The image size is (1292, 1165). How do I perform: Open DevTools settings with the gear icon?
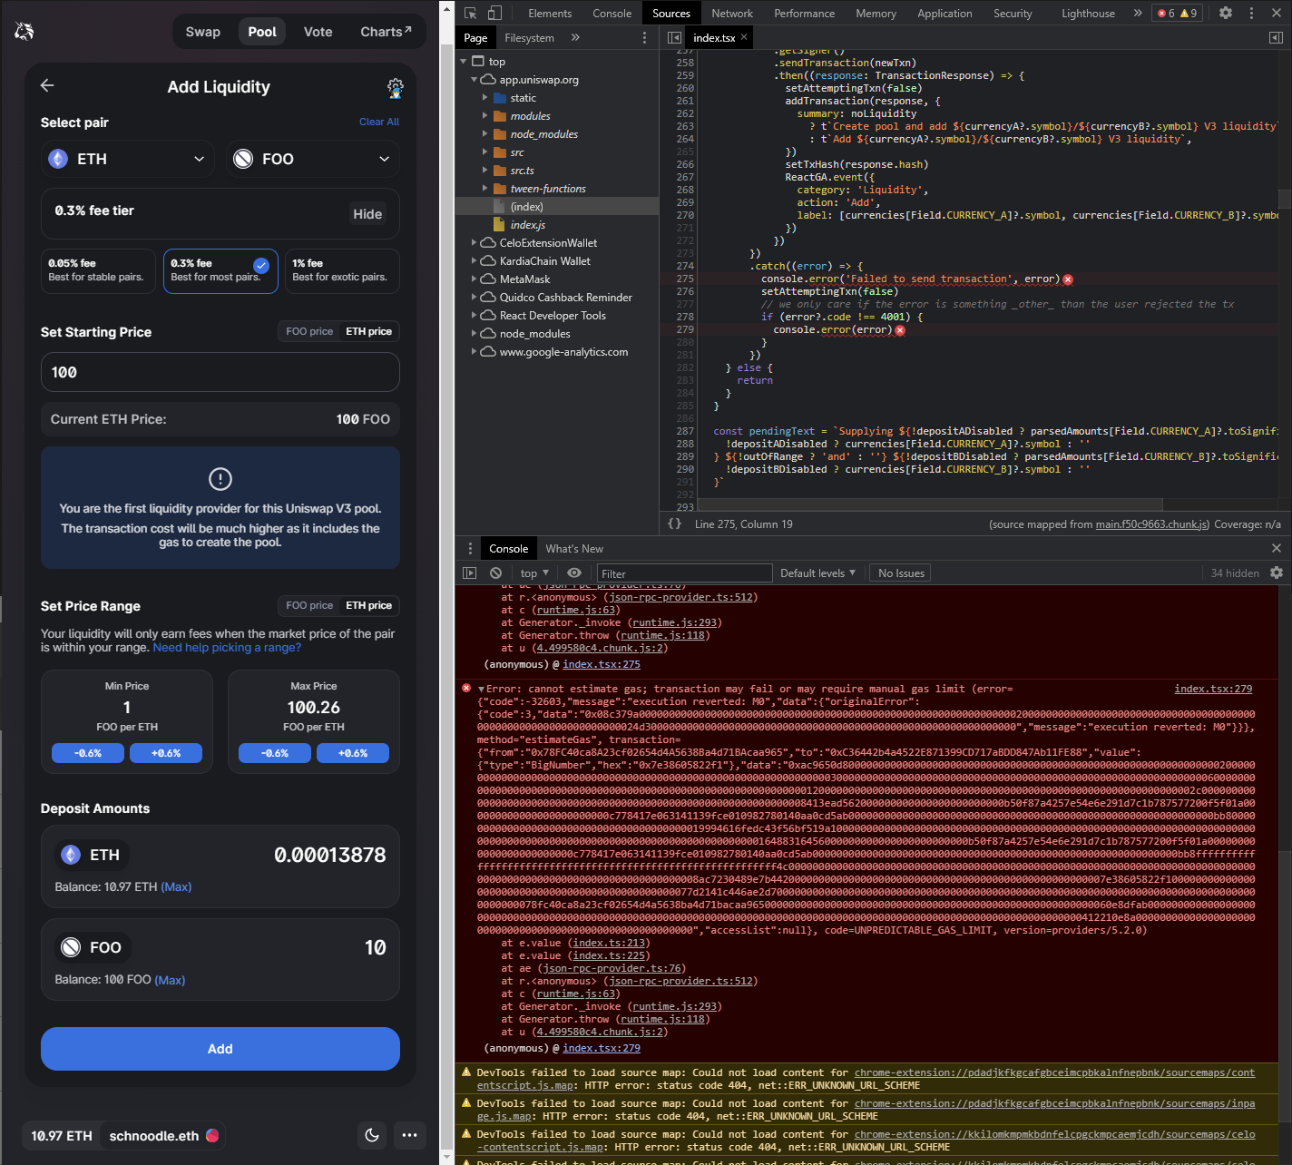(x=1228, y=13)
